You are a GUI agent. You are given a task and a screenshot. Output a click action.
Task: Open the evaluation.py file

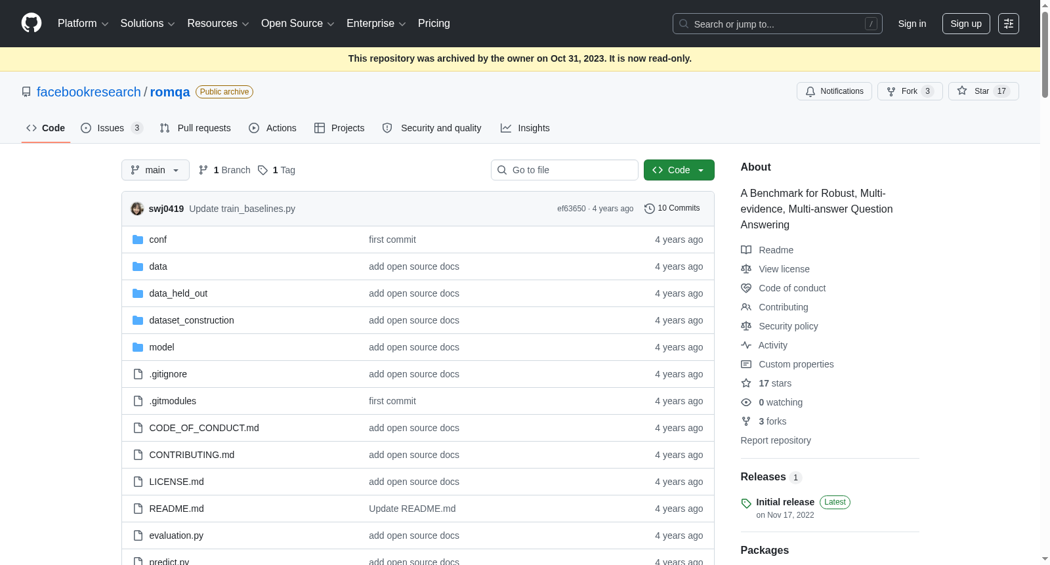click(177, 535)
